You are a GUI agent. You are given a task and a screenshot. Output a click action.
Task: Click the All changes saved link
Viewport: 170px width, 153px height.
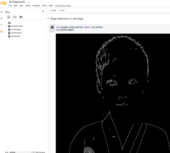(63, 6)
